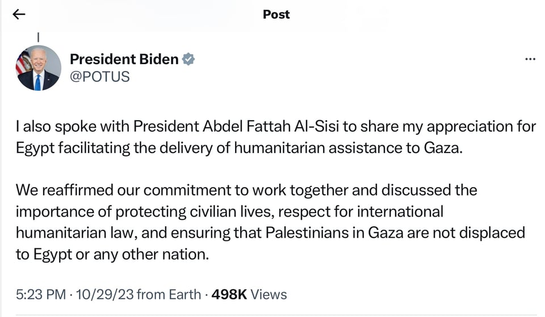The height and width of the screenshot is (317, 545).
Task: Open the 498K Views count
Action: coord(249,294)
